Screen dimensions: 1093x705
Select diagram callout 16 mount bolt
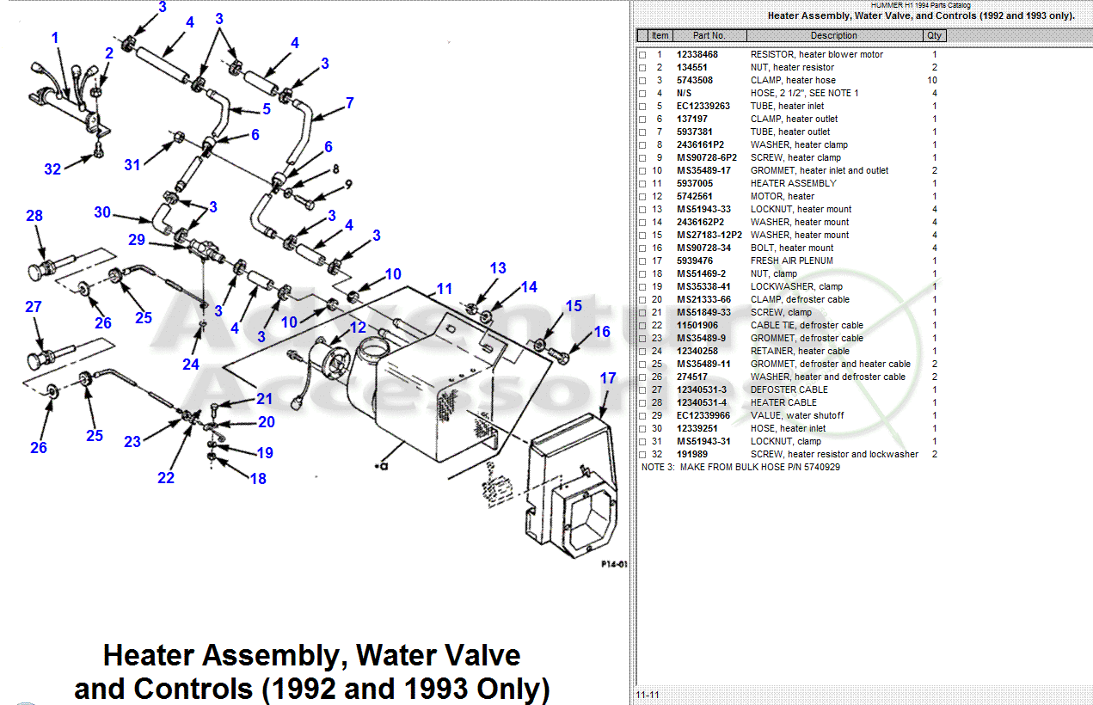pyautogui.click(x=602, y=332)
